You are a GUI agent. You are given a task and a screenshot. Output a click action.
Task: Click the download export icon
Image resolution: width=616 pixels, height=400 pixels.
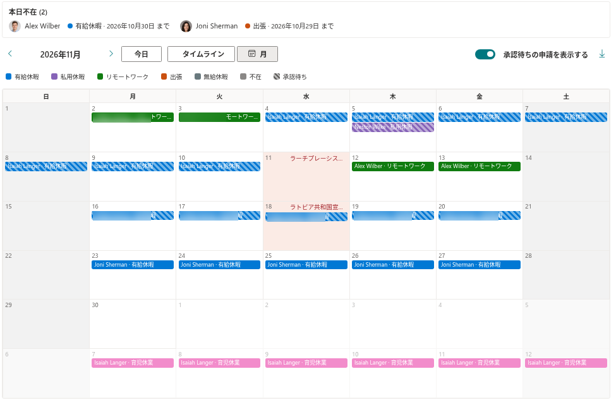pos(602,54)
